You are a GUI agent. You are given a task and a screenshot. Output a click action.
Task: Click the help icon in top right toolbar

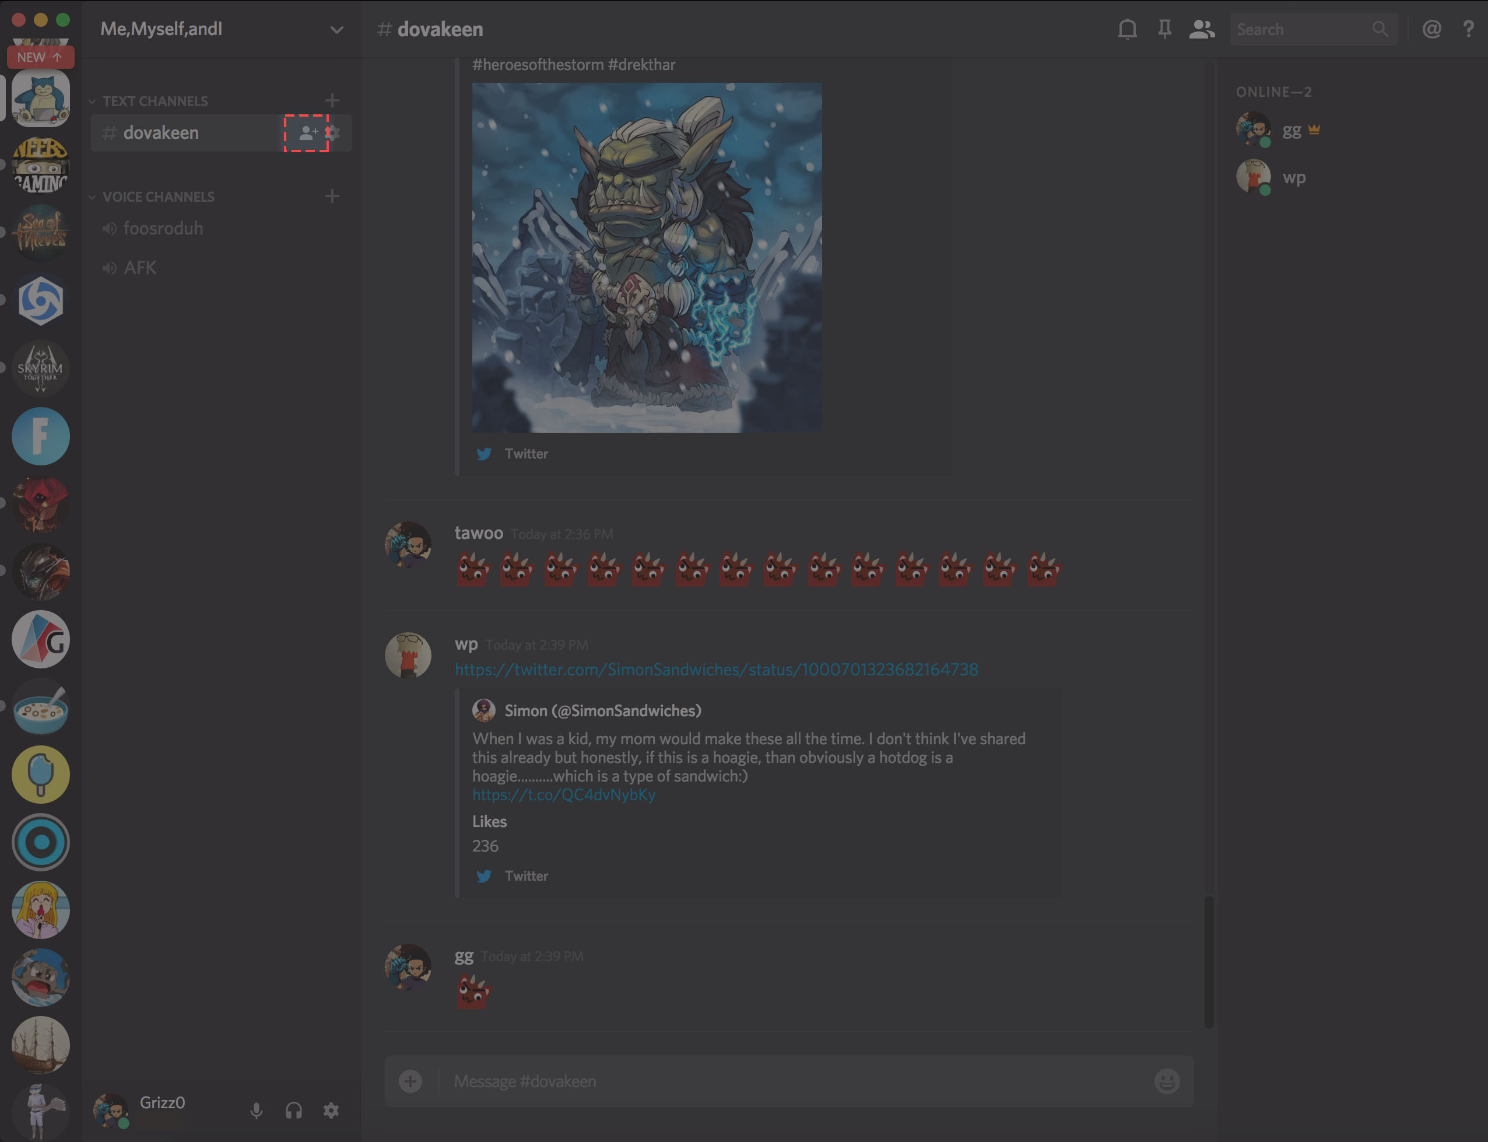point(1468,27)
